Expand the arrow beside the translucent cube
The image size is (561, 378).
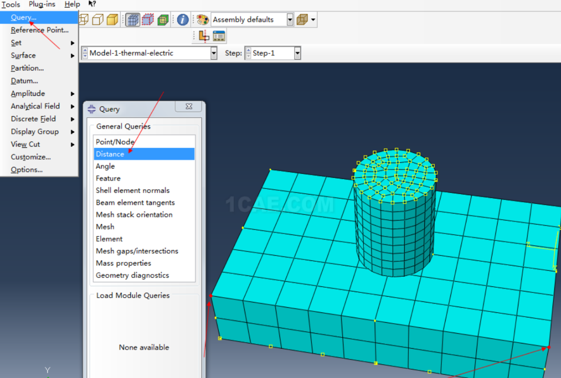(x=313, y=19)
